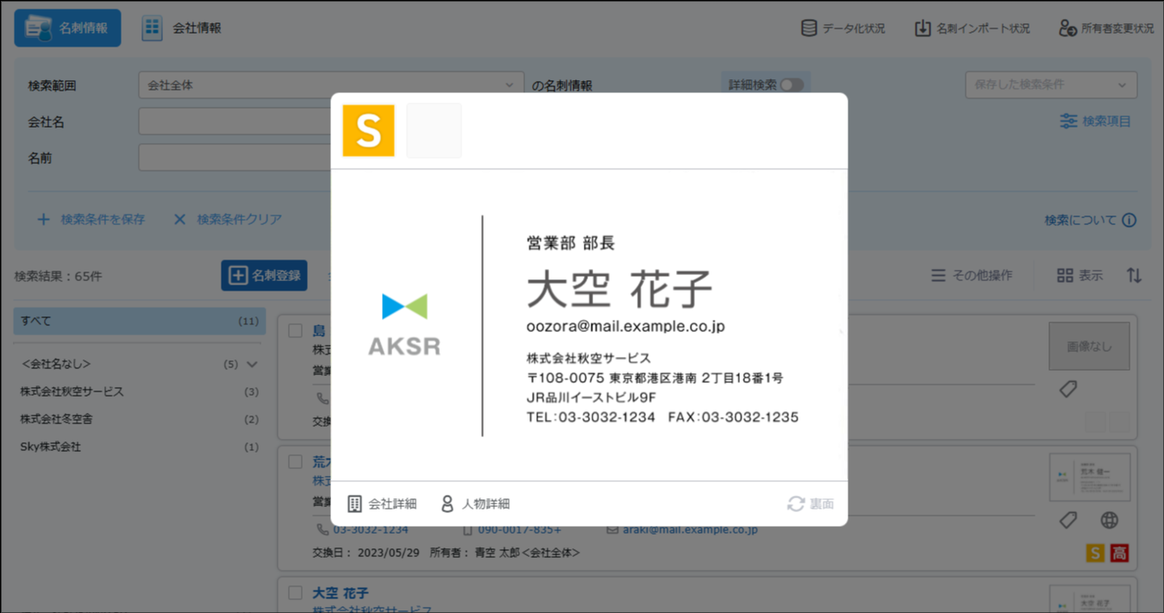Viewport: 1164px width, 613px height.
Task: Flip the card using the 裏面 icon
Action: tap(796, 504)
